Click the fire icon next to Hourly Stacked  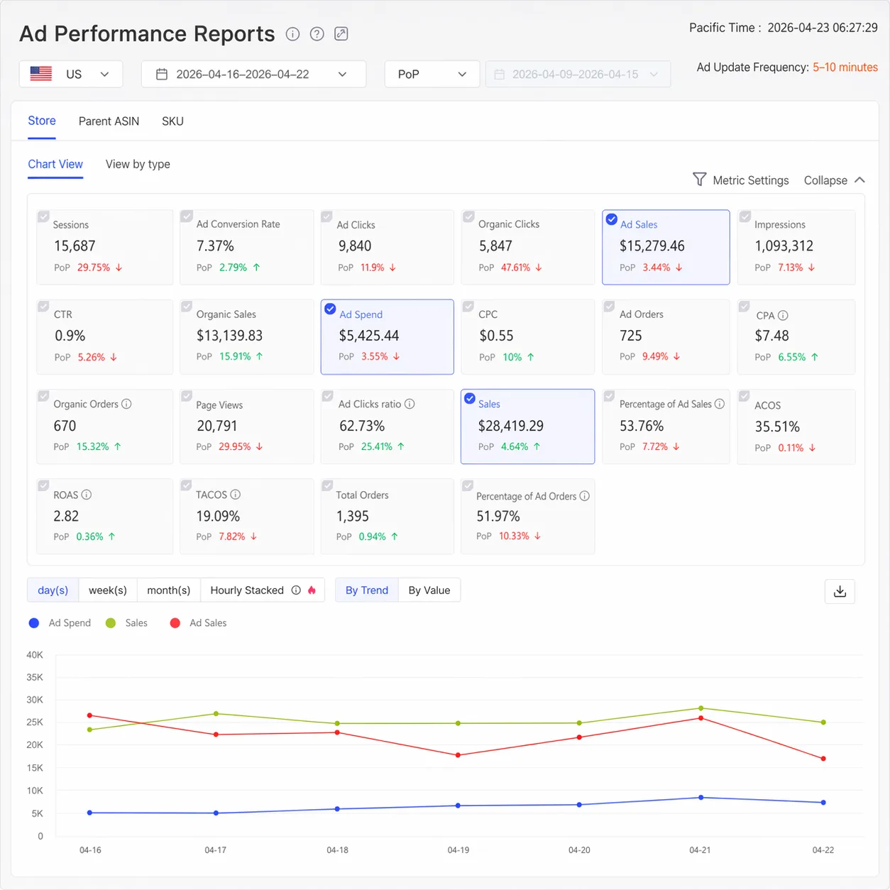pyautogui.click(x=312, y=590)
